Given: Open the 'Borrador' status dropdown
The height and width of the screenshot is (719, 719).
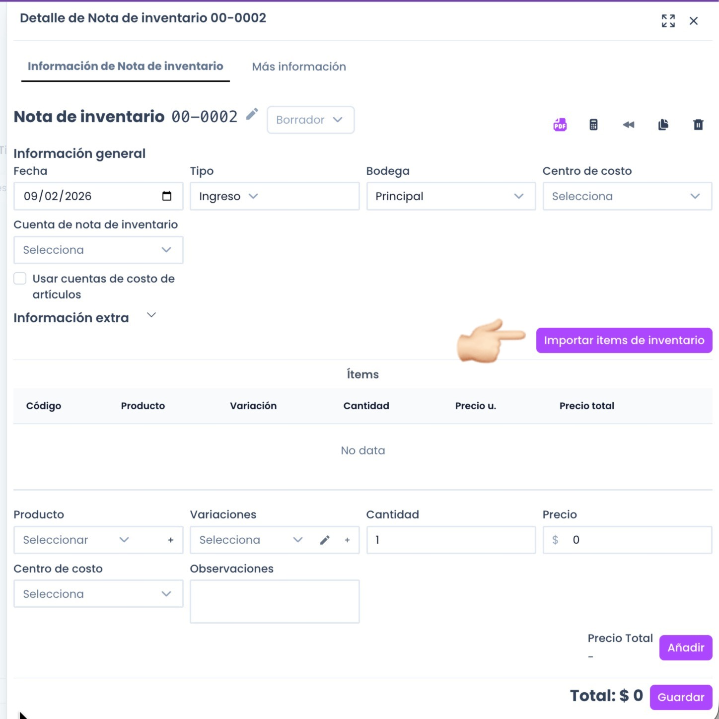Looking at the screenshot, I should (310, 120).
